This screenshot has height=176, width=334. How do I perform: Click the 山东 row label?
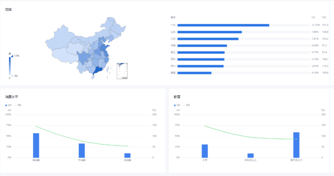[x=173, y=32]
